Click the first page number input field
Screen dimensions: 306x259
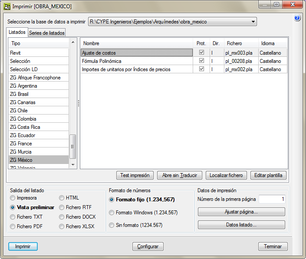click(272, 199)
